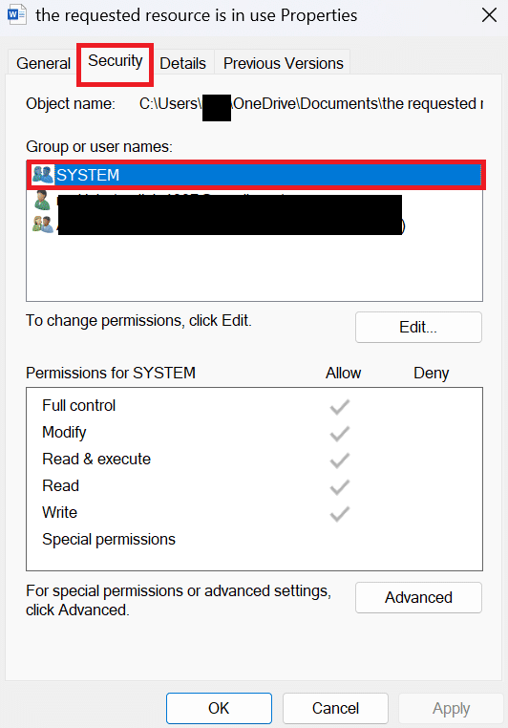Switch to the Details tab
The width and height of the screenshot is (508, 728).
pos(182,63)
